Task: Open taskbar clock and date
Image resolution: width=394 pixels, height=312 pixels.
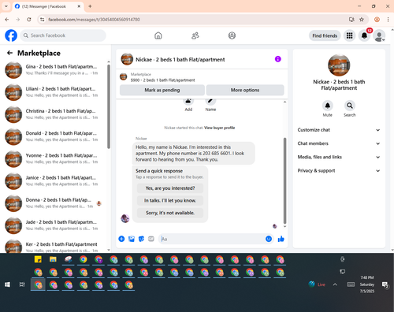Action: pos(367,284)
